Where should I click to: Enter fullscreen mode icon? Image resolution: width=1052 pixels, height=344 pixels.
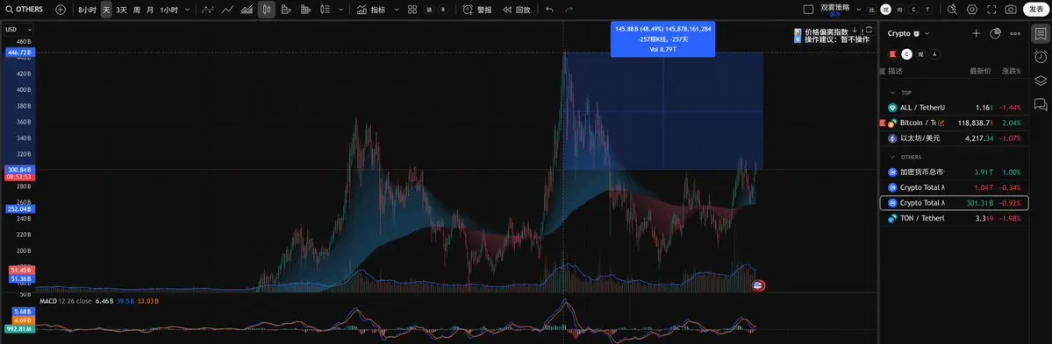click(x=991, y=10)
